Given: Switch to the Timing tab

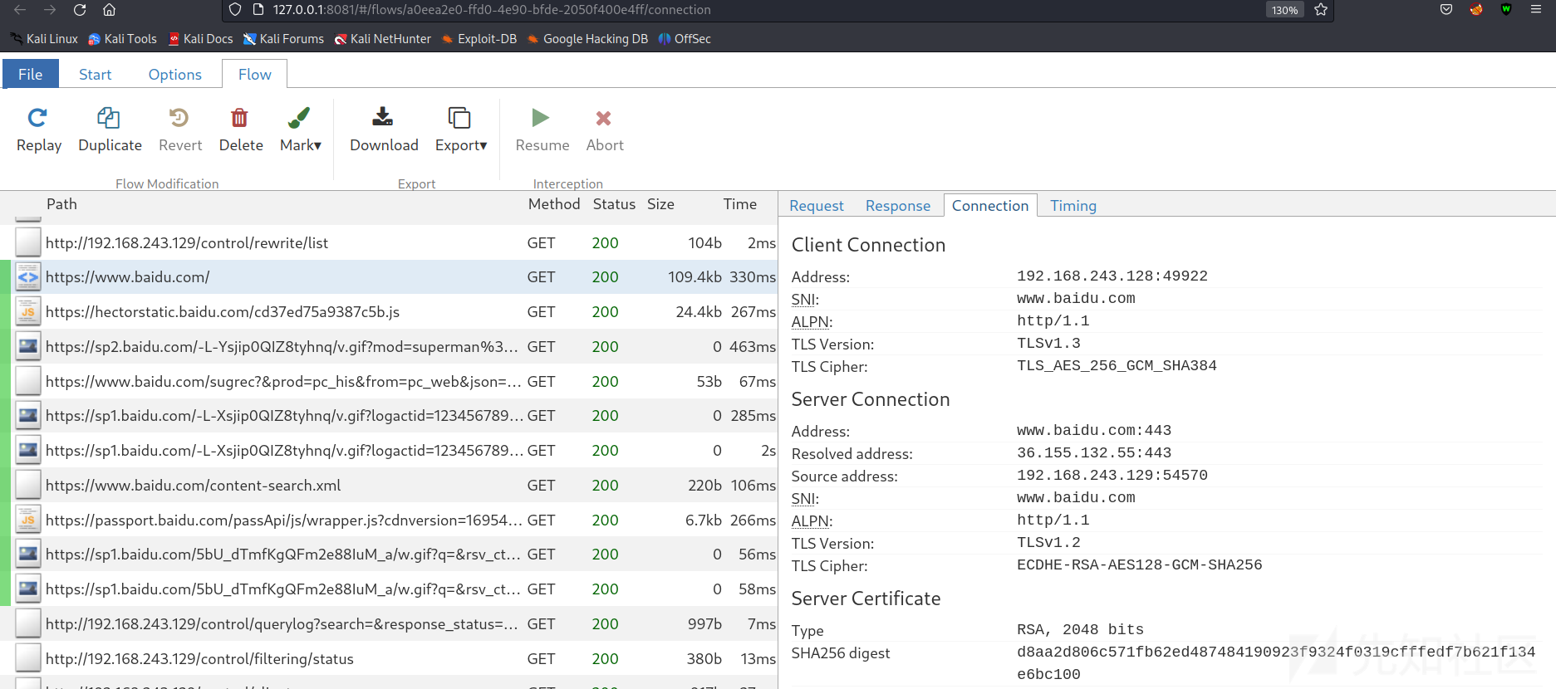Looking at the screenshot, I should click(x=1073, y=206).
